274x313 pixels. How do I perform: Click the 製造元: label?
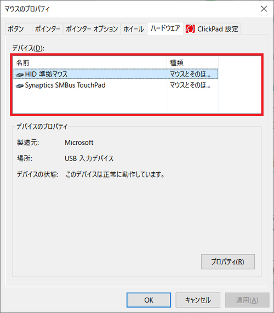(28, 143)
